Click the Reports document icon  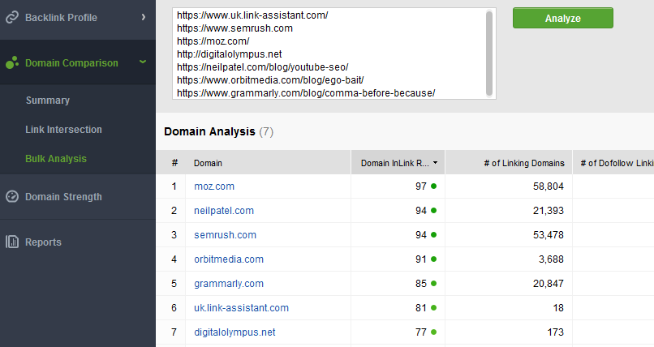[12, 242]
